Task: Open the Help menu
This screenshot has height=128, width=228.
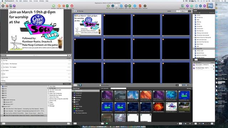Action: click(47, 1)
